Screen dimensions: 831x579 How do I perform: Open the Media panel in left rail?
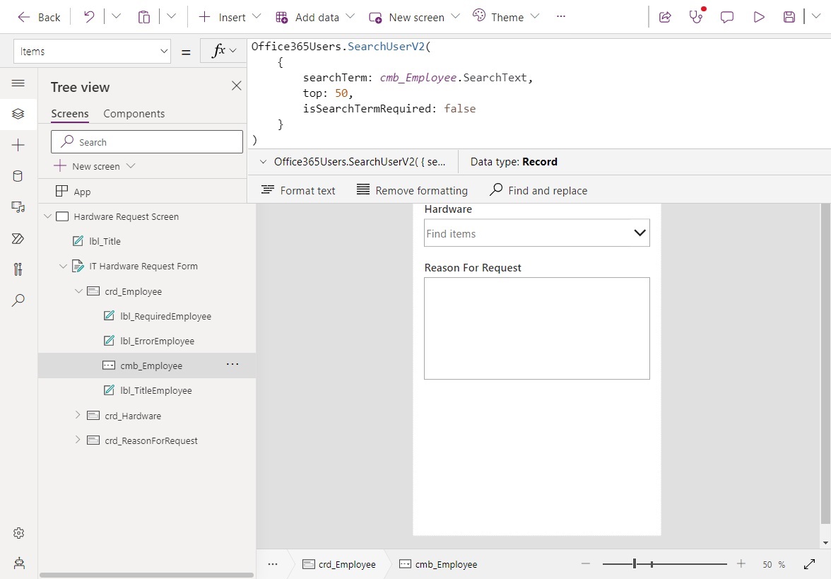(x=18, y=205)
